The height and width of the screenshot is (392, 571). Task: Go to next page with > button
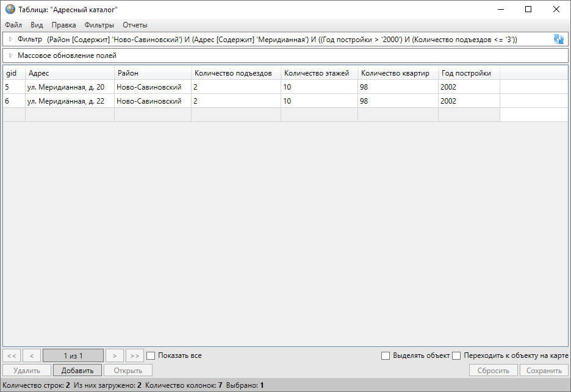114,355
